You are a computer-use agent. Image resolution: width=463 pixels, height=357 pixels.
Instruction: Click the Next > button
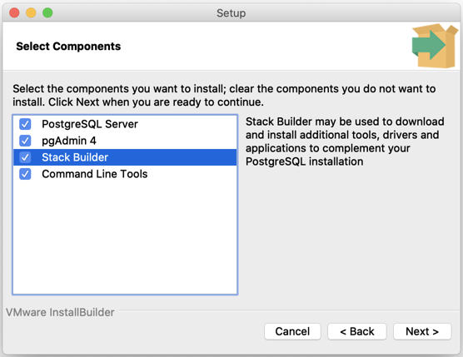coord(422,332)
